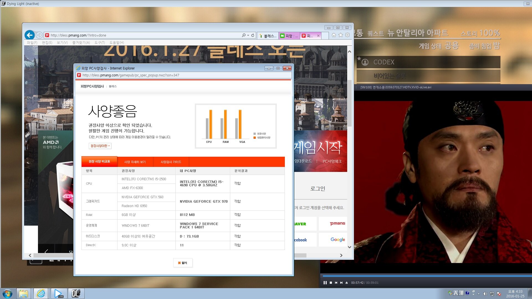
Task: Click the 8112 MB RAM value
Action: pyautogui.click(x=187, y=215)
